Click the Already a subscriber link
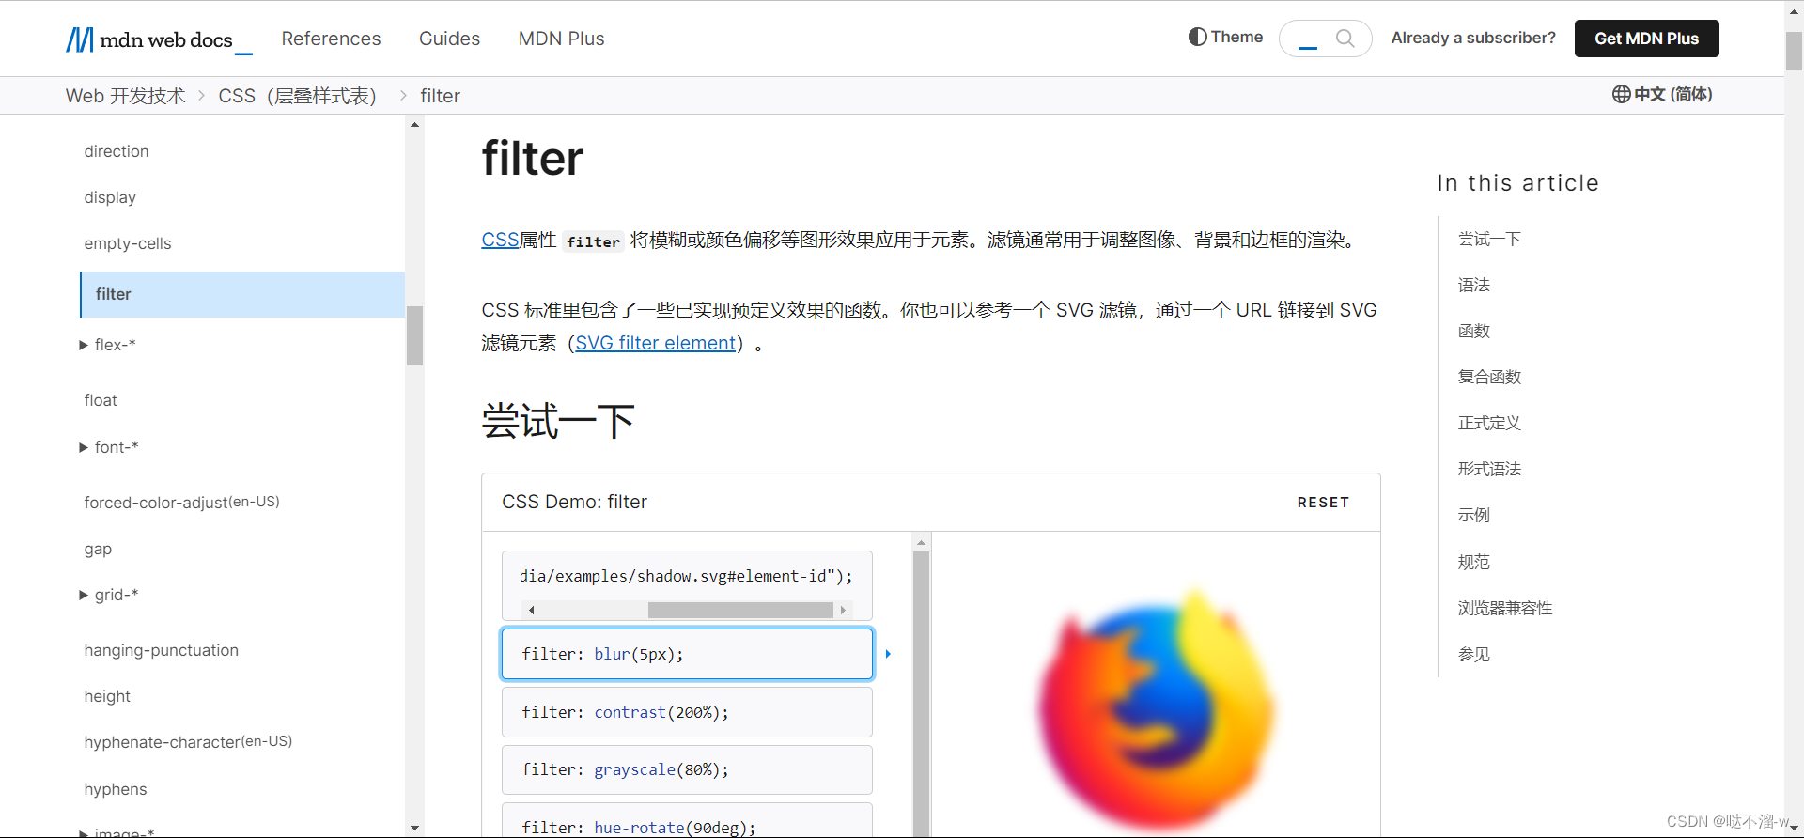Image resolution: width=1804 pixels, height=838 pixels. tap(1473, 38)
